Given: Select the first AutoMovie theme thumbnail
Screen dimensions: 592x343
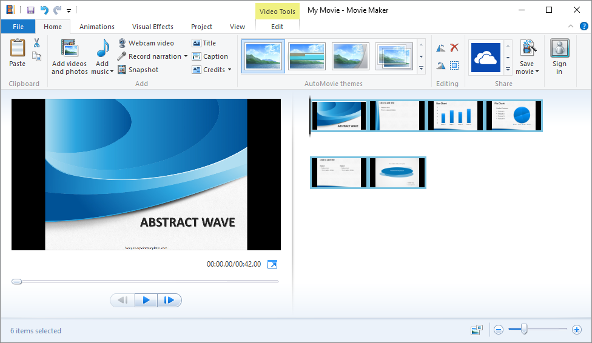Looking at the screenshot, I should click(263, 56).
